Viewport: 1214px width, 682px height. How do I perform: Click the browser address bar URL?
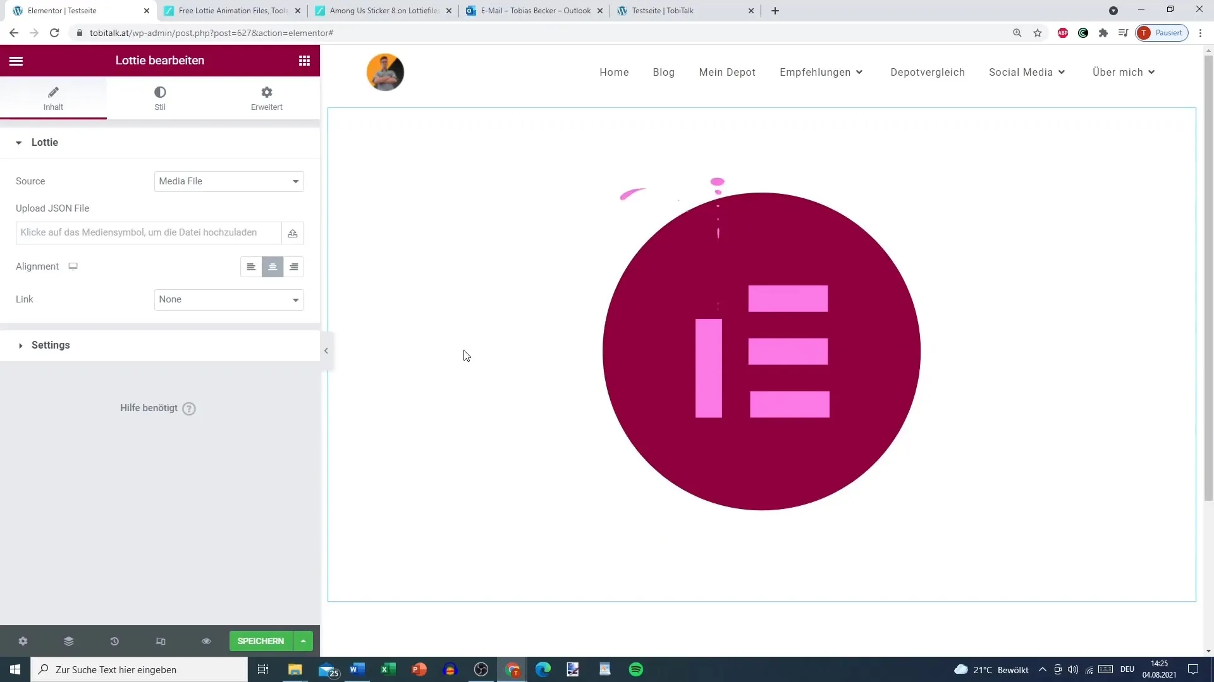(211, 33)
